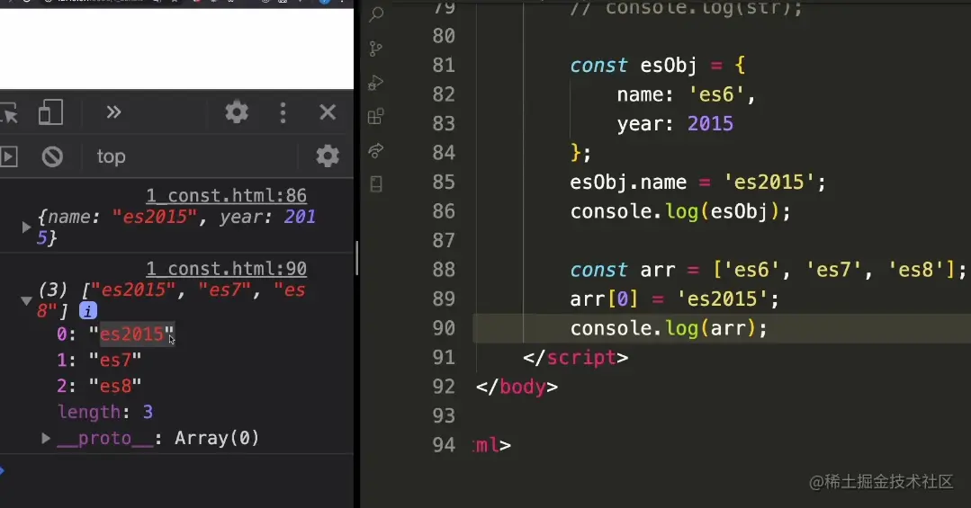Expand the __proto__ Array(0) entry

pos(45,438)
